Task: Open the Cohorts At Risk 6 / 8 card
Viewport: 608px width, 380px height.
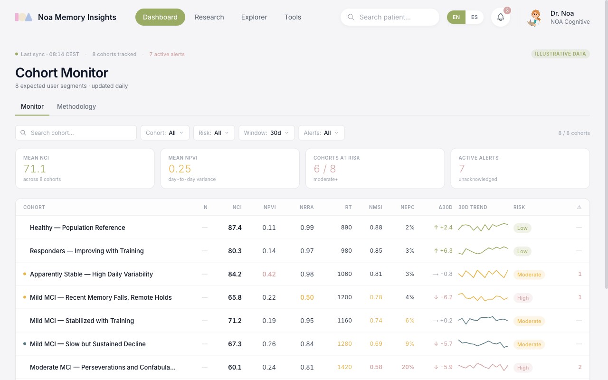Action: (375, 168)
